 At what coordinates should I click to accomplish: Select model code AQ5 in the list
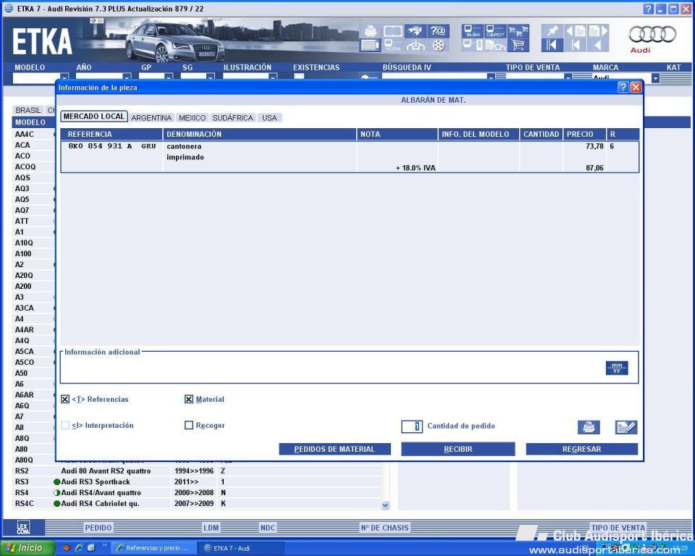point(22,199)
